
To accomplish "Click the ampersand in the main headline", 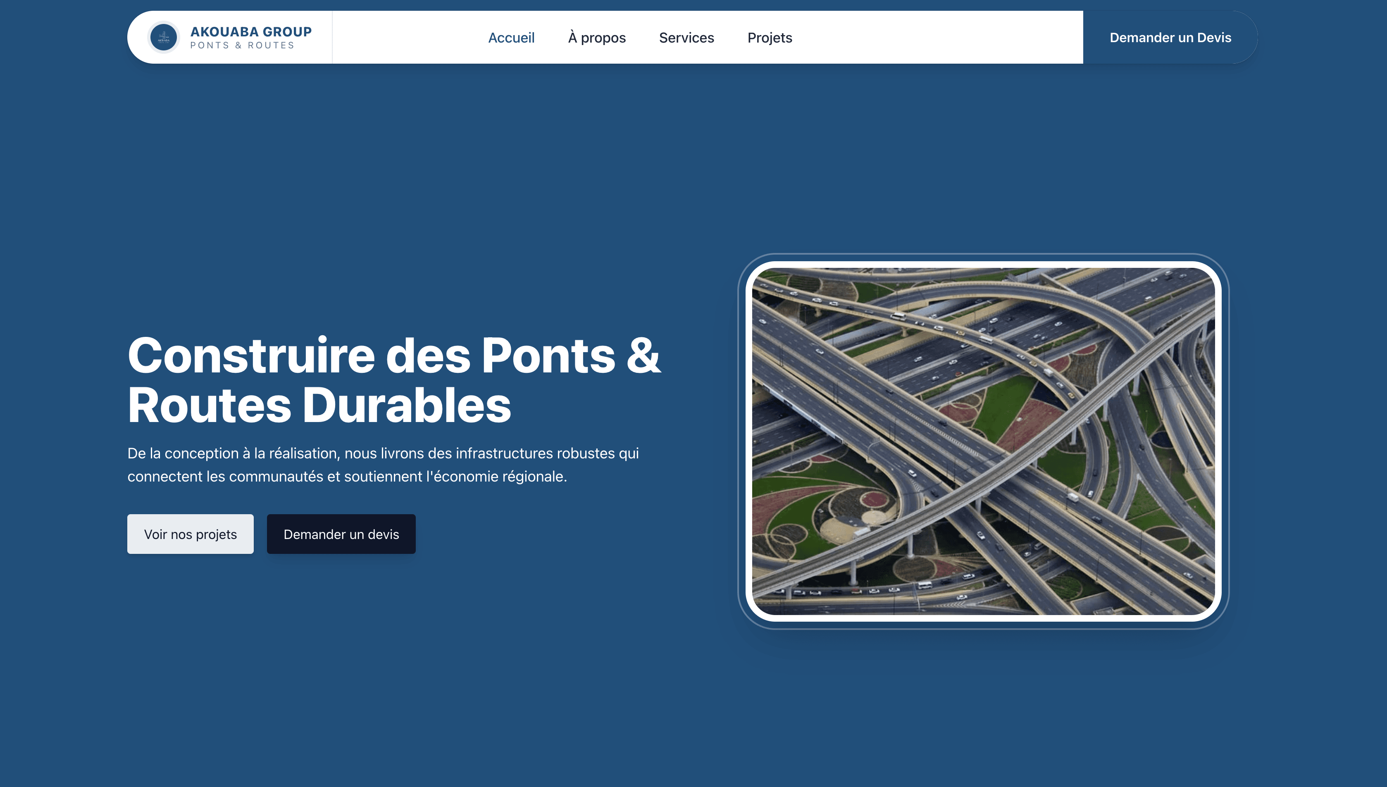I will point(643,355).
